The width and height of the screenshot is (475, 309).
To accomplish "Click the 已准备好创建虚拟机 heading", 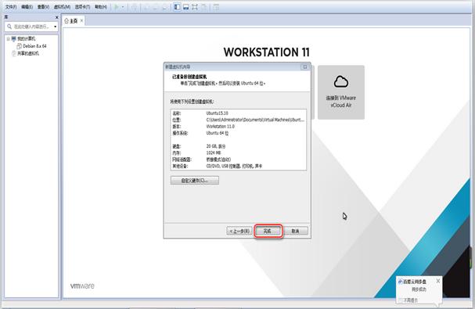I will 189,77.
